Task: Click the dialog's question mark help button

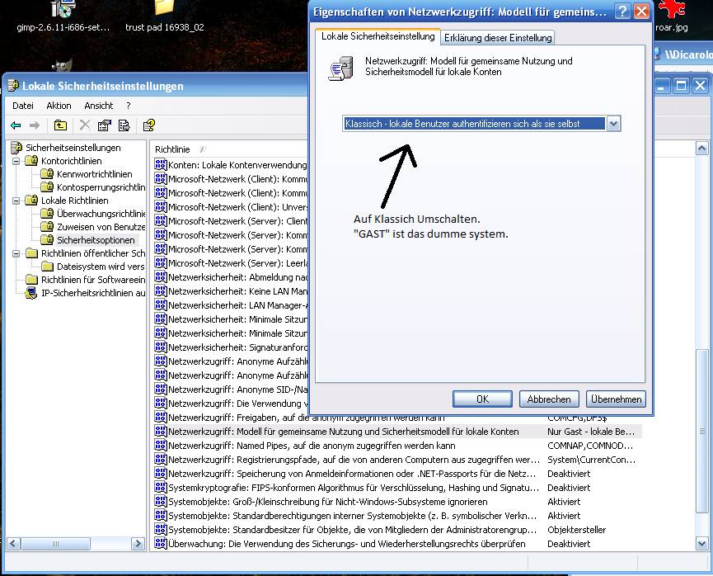Action: click(622, 12)
